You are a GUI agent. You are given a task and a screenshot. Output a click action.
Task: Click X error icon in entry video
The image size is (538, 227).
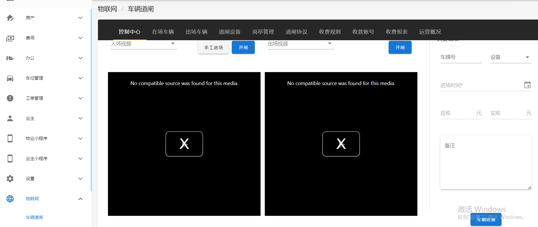[x=184, y=144]
